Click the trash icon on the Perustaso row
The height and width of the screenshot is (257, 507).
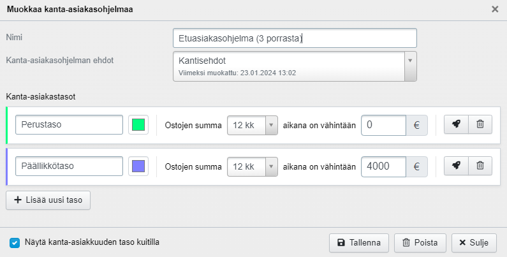[480, 125]
